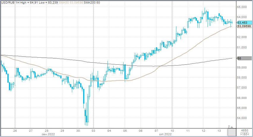The height and width of the screenshot is (137, 253).
Task: Click the High = 64,91 label
Action: (x=31, y=3)
